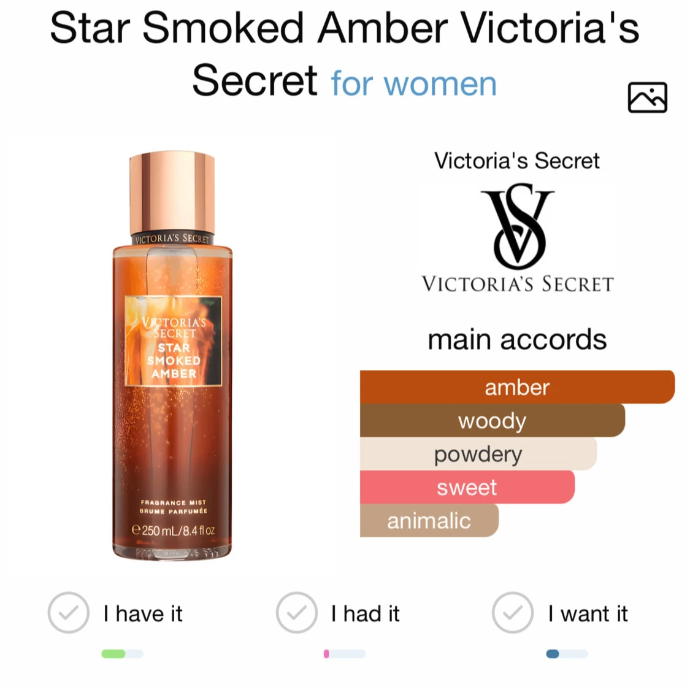Tap the 'I want it' checkmark circle
The height and width of the screenshot is (690, 690).
[513, 613]
